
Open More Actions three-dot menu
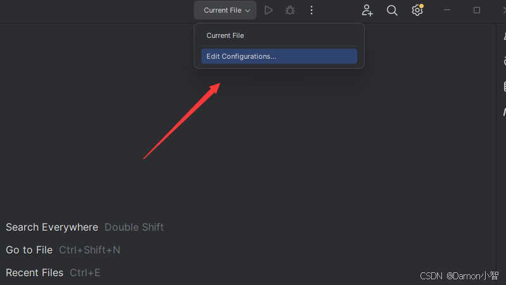click(312, 10)
